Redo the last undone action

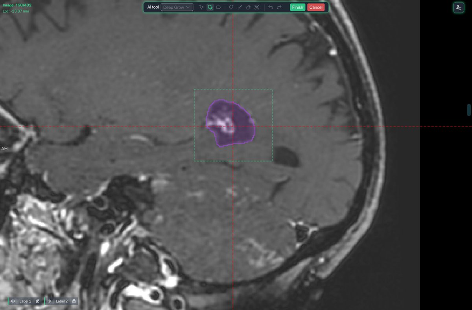(279, 7)
